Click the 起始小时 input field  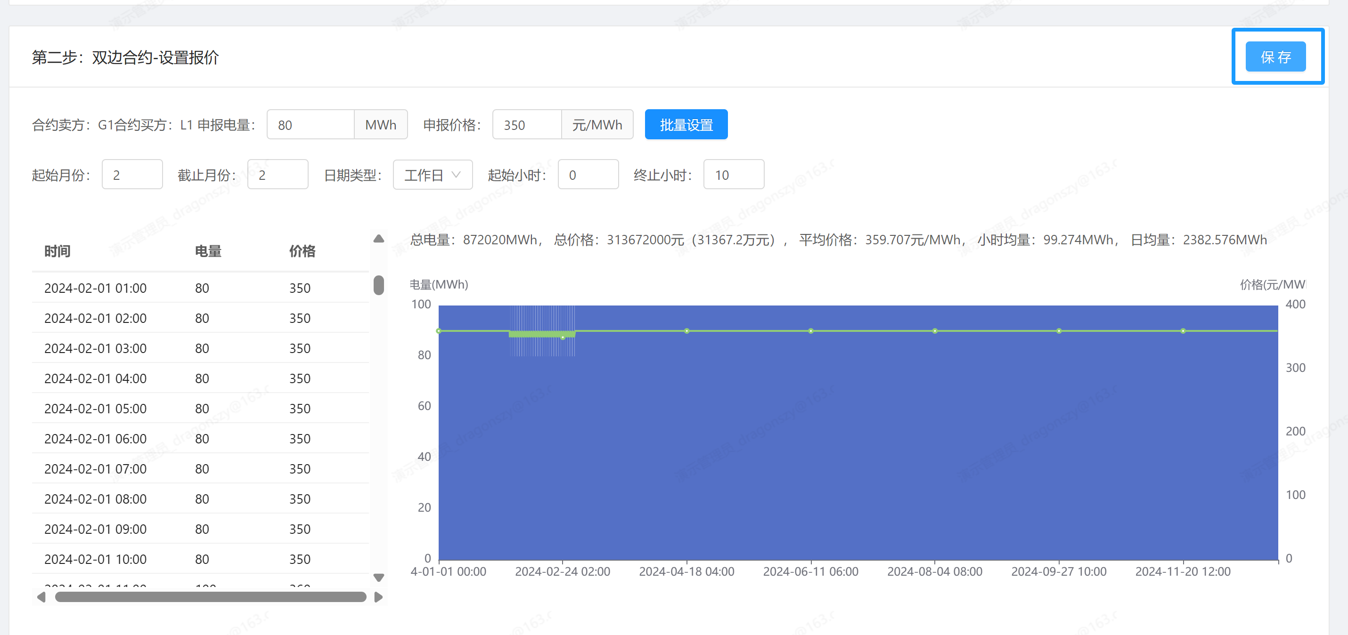click(588, 175)
